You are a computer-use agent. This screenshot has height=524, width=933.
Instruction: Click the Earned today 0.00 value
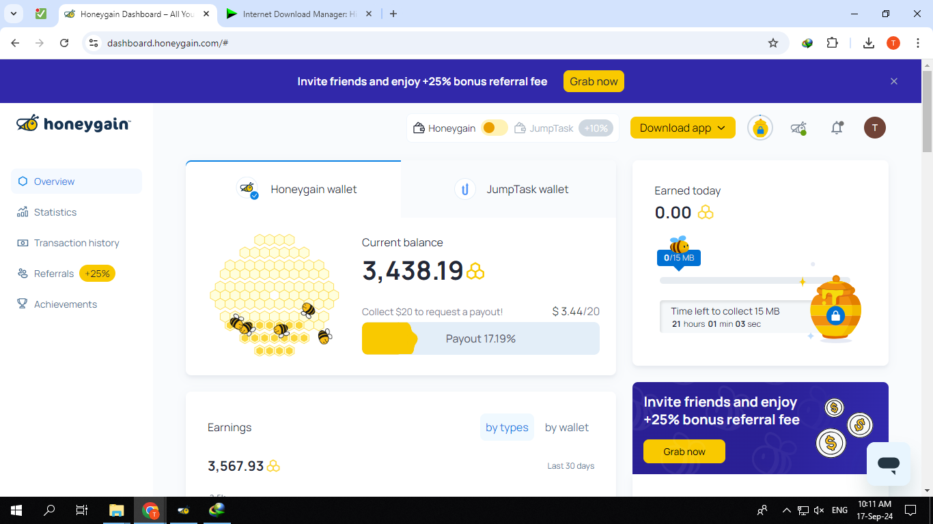(673, 213)
